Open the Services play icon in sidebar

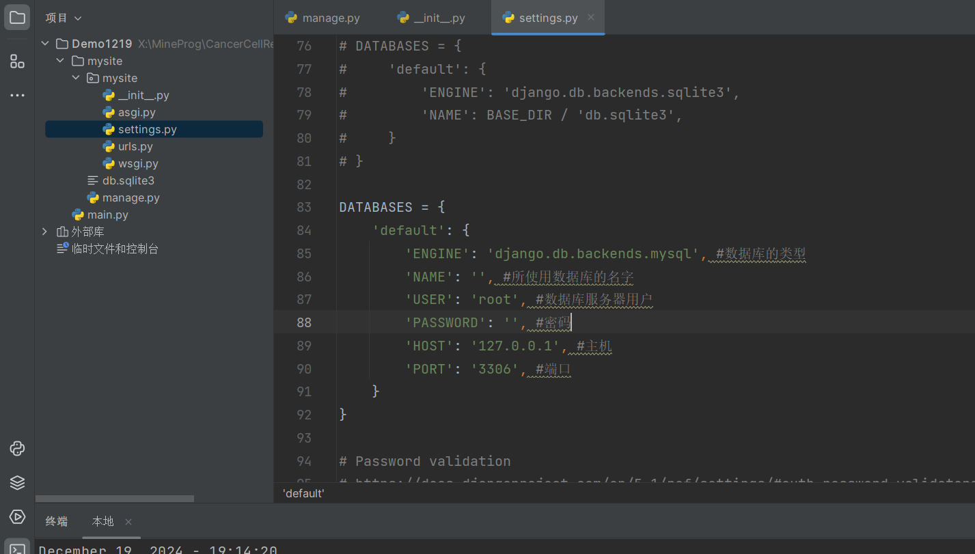pyautogui.click(x=17, y=516)
